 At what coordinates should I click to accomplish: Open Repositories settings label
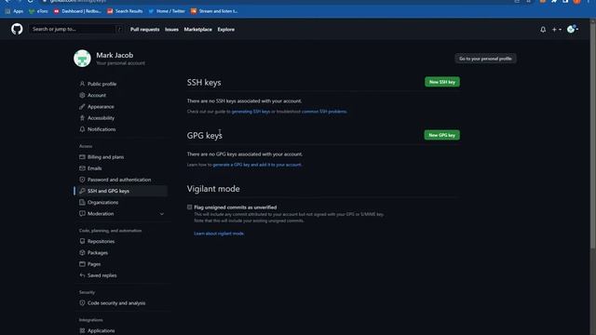101,241
